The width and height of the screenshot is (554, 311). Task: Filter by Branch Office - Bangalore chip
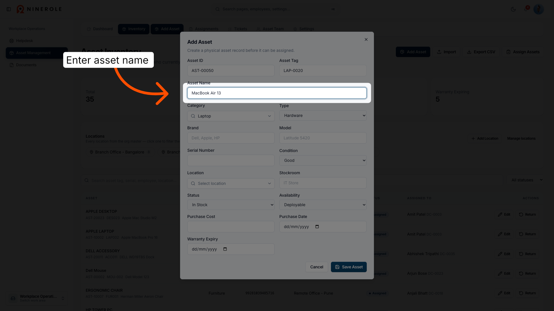[120, 152]
